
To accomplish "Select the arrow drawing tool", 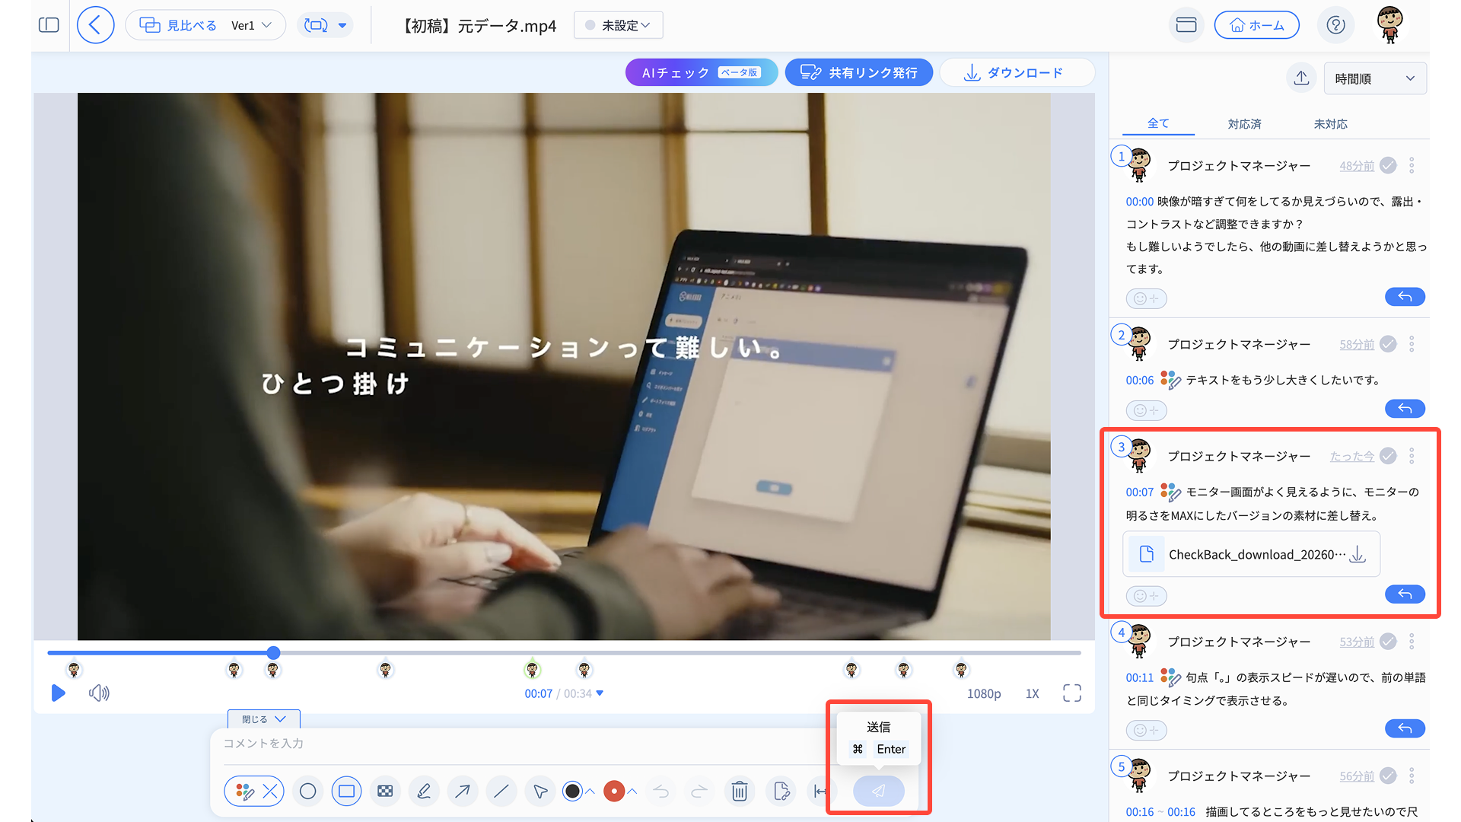I will click(462, 792).
